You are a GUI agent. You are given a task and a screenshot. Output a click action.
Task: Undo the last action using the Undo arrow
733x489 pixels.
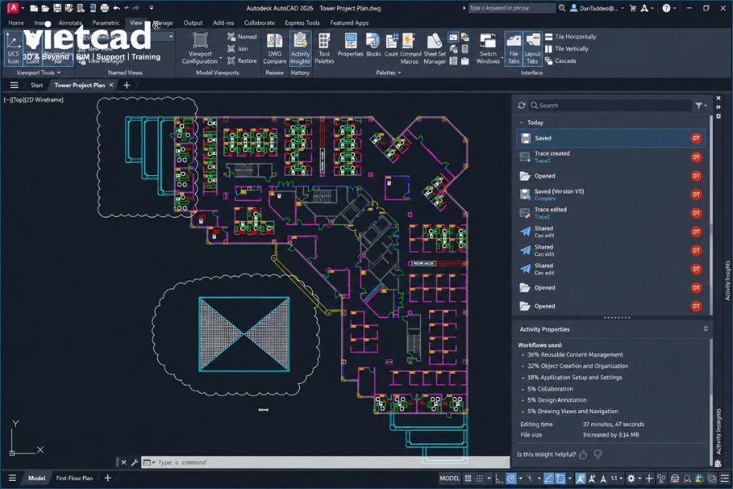[116, 8]
